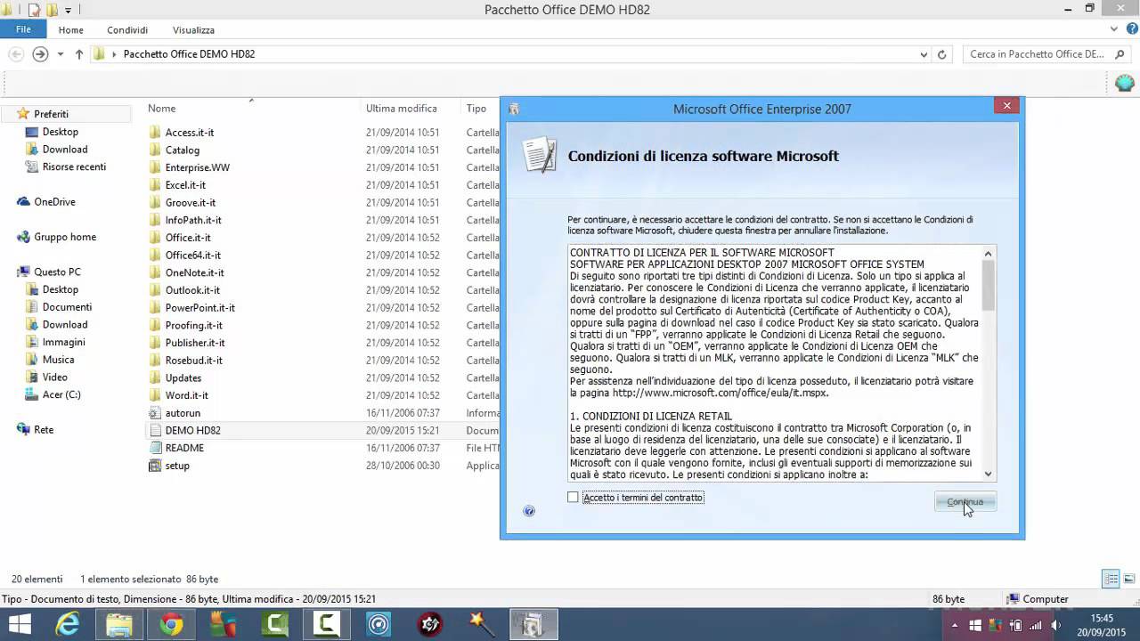Click the license text scrollbar up arrow
Image resolution: width=1140 pixels, height=641 pixels.
[x=989, y=254]
